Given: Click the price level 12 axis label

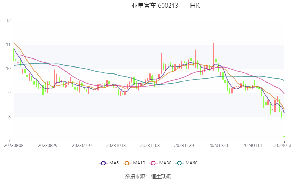Looking at the screenshot, I should tap(8, 21).
